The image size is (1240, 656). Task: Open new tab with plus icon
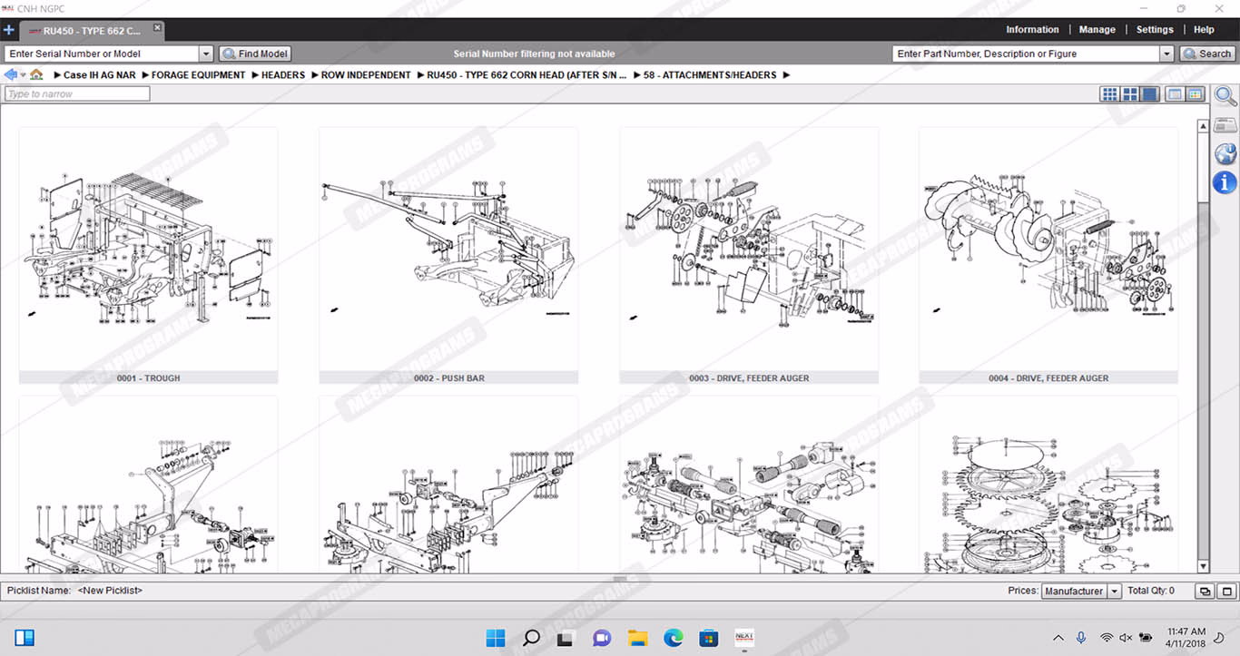9,30
